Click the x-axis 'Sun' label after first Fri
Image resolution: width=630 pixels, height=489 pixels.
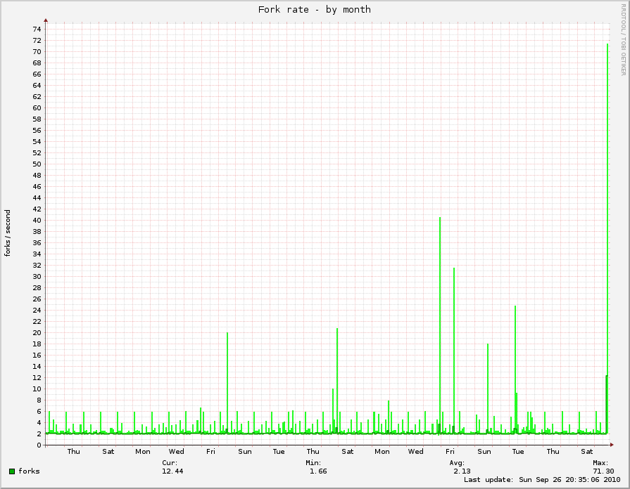click(245, 451)
